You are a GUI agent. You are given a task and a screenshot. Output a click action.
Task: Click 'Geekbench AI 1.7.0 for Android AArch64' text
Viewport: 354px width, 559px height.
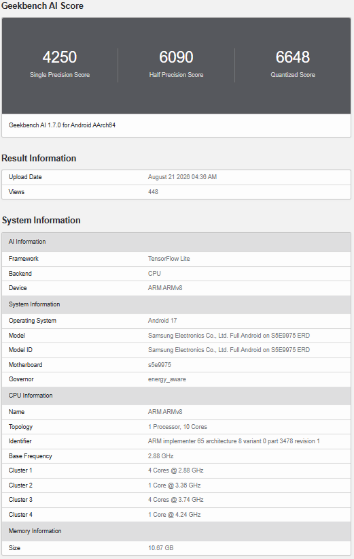pyautogui.click(x=63, y=125)
